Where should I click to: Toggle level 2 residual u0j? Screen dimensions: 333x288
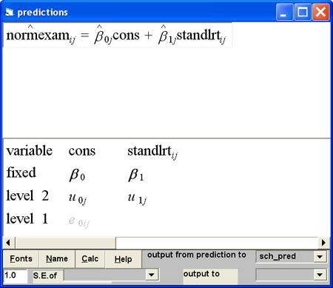pyautogui.click(x=78, y=198)
